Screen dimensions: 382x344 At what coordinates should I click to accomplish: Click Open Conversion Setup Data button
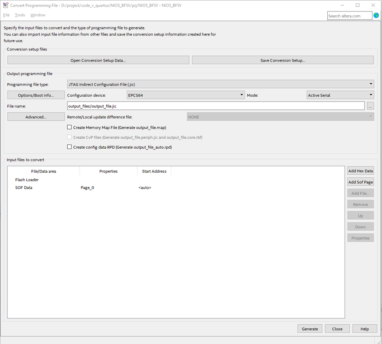click(98, 60)
